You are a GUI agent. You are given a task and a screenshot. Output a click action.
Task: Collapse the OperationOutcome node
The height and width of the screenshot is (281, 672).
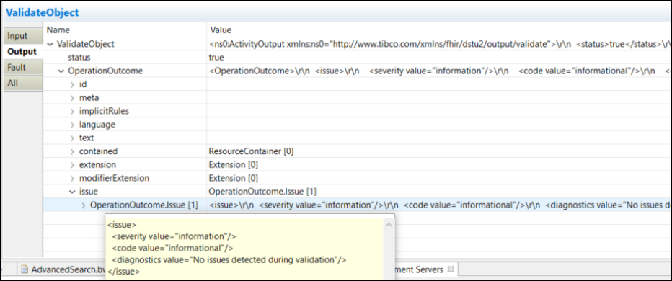click(61, 71)
